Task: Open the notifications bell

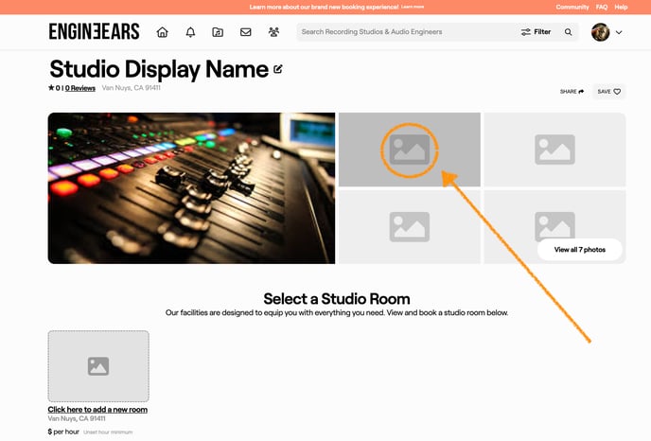Action: tap(190, 32)
